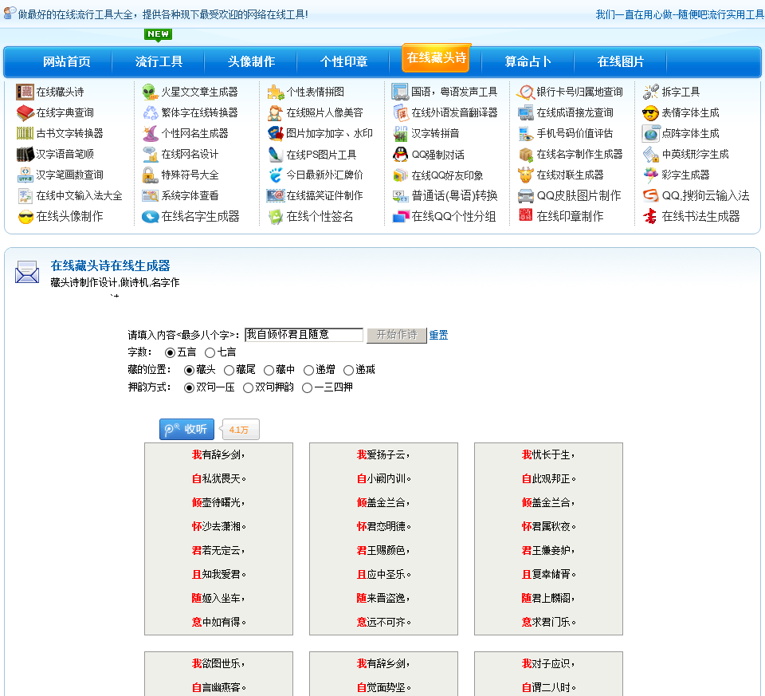
Task: Click the QQ penguin QQ强制对话 icon
Action: point(401,154)
